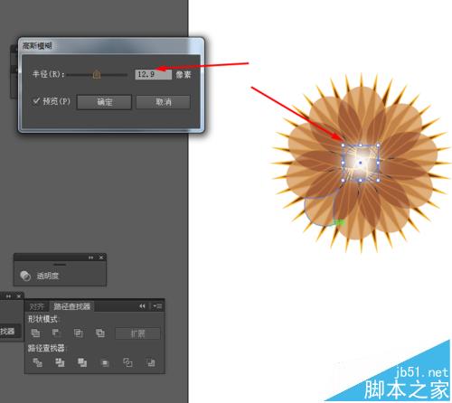
Task: Click the 高斯模糊 dialog title bar
Action: tap(111, 46)
